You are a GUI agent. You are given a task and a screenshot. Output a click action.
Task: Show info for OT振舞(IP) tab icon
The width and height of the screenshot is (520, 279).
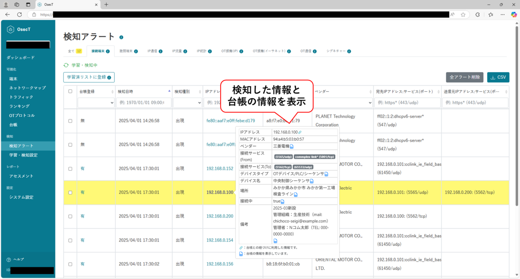pyautogui.click(x=241, y=51)
